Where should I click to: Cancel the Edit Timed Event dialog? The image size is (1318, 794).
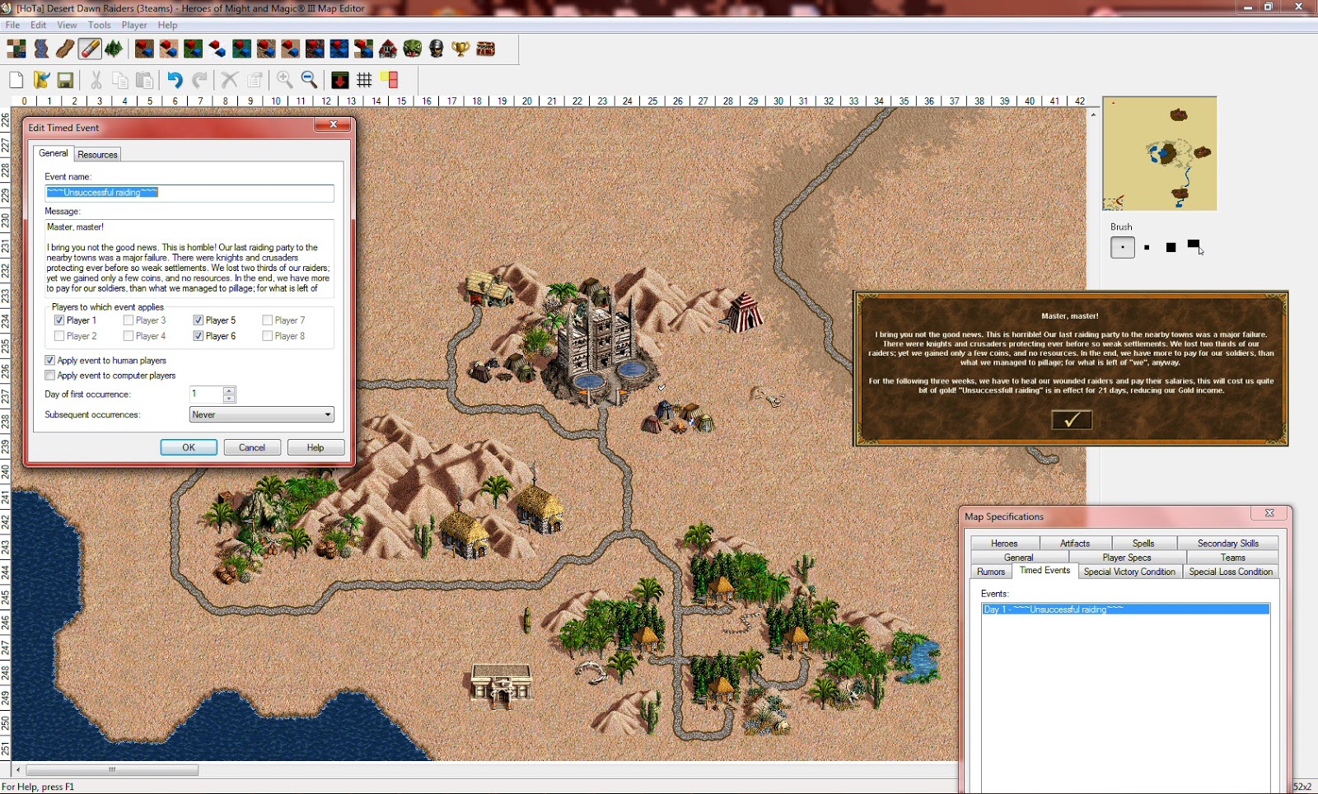(x=252, y=447)
